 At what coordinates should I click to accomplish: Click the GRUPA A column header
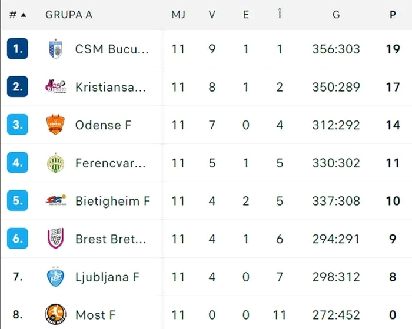coord(69,15)
